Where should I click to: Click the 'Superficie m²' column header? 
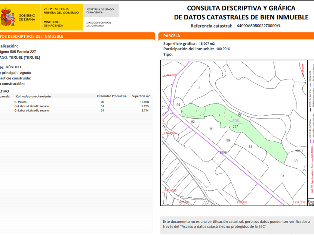click(x=141, y=96)
